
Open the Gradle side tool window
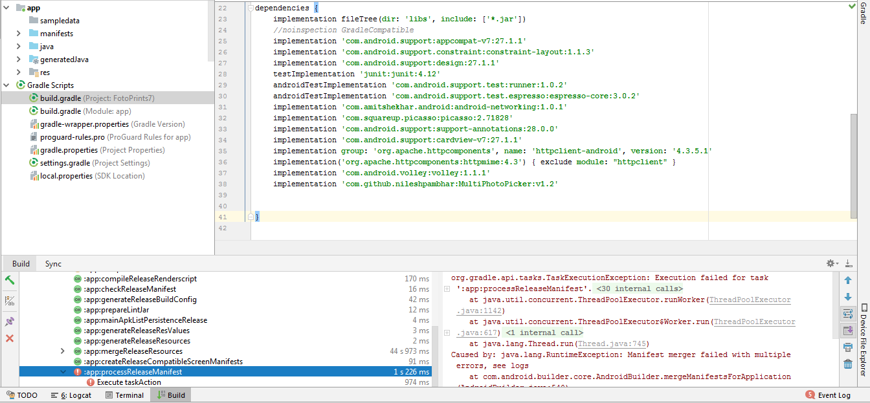(x=864, y=13)
